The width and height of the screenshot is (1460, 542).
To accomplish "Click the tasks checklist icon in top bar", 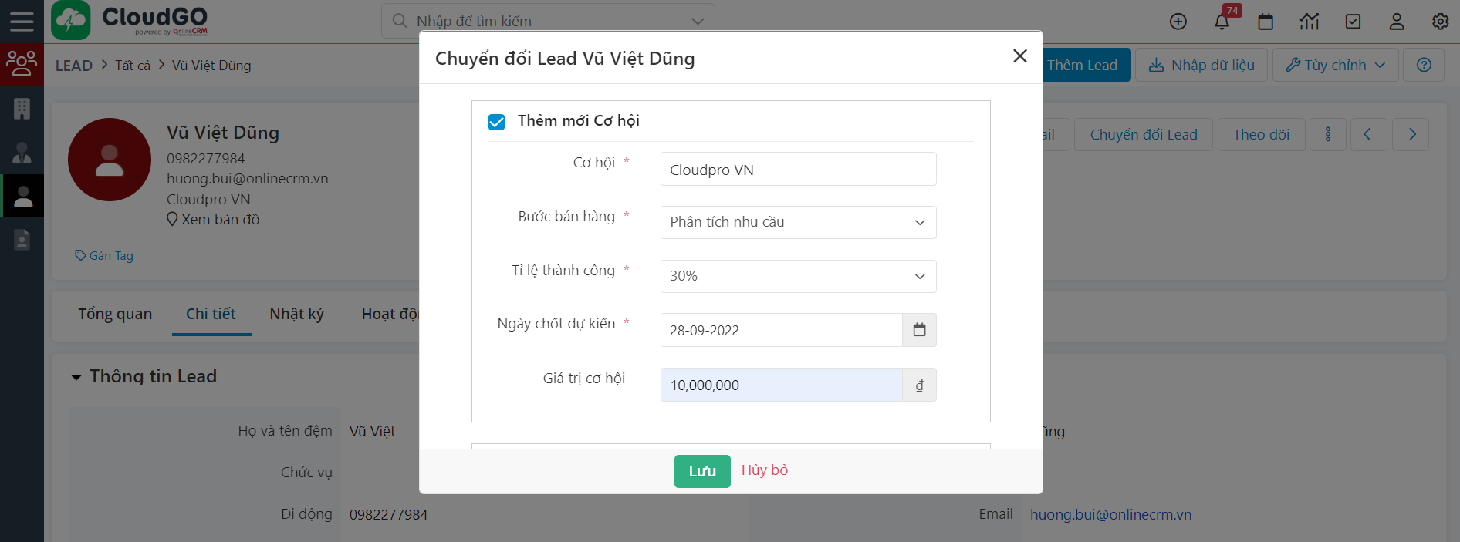I will click(x=1353, y=22).
